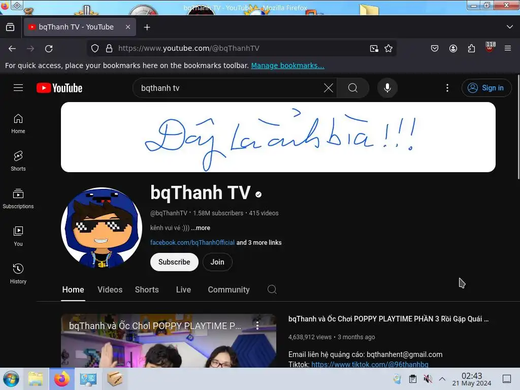Open POPPY PLAYTIME video title link
Image resolution: width=520 pixels, height=390 pixels.
(x=388, y=319)
